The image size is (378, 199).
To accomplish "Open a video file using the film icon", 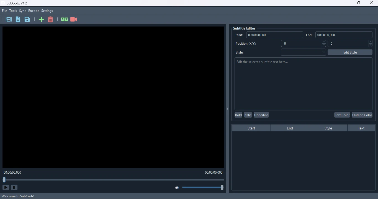I will pos(9,19).
